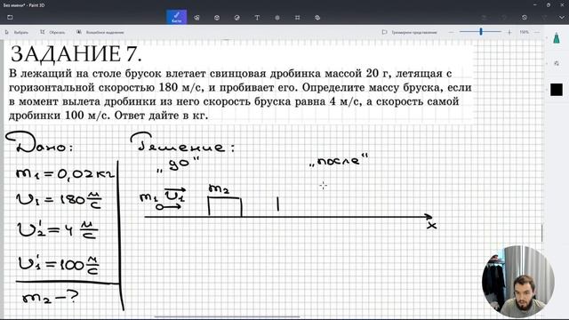Viewport: 569px width, 320px height.
Task: Open the History panel icon
Action: [525, 18]
